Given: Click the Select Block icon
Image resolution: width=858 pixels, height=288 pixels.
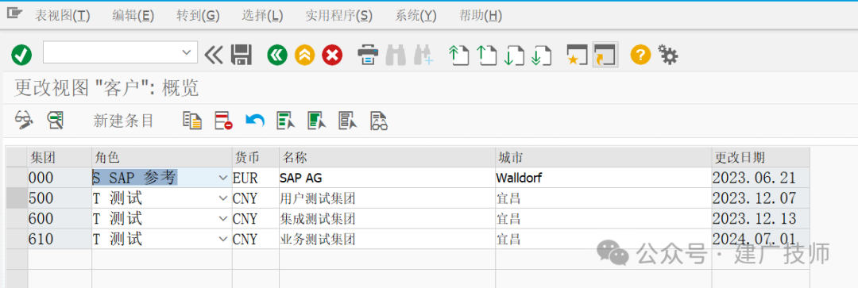Looking at the screenshot, I should pos(317,121).
